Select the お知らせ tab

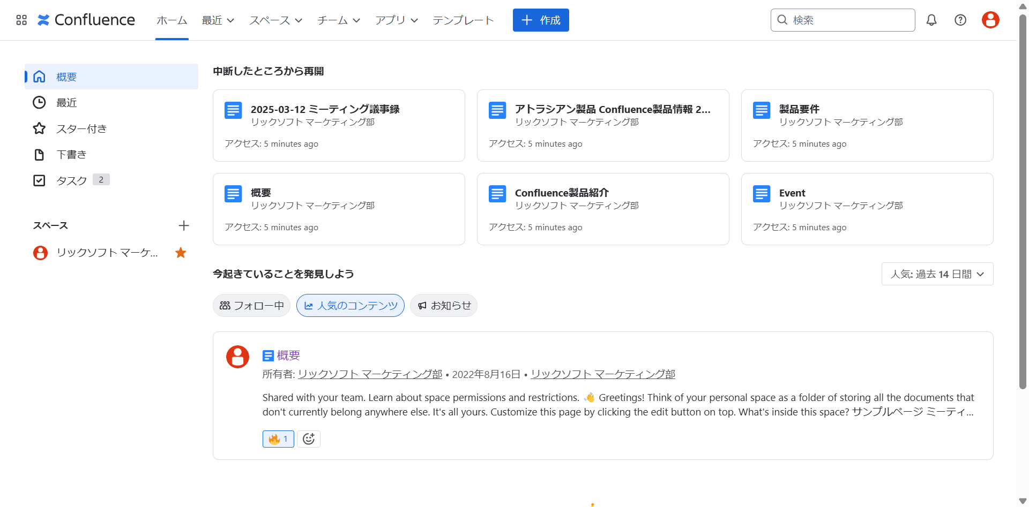click(444, 306)
